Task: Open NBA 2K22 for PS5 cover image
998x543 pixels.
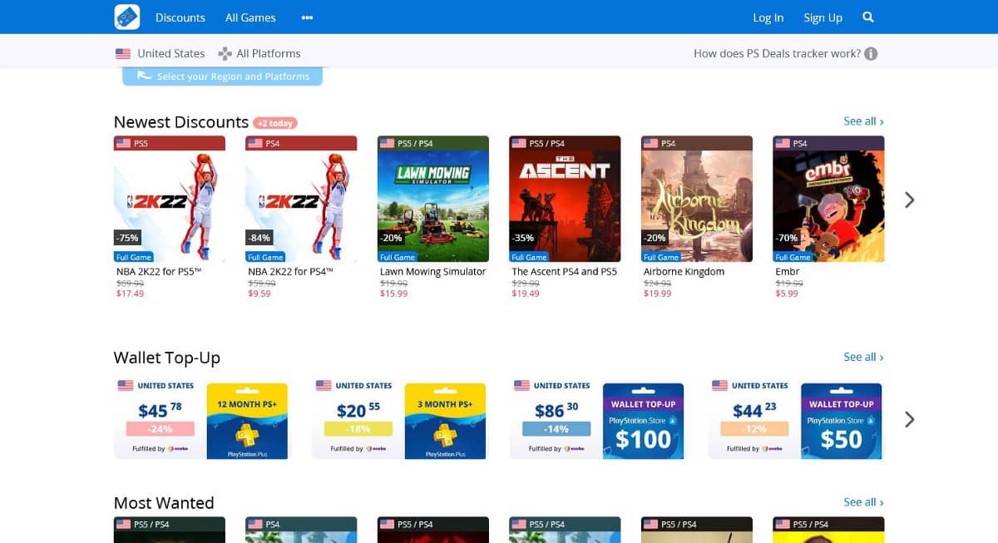Action: point(170,200)
